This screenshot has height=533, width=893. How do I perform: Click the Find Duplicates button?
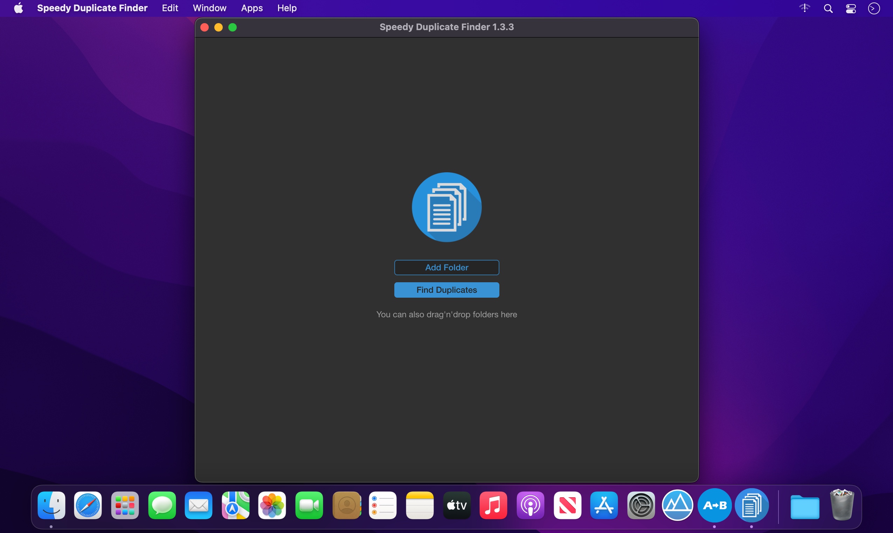tap(446, 290)
